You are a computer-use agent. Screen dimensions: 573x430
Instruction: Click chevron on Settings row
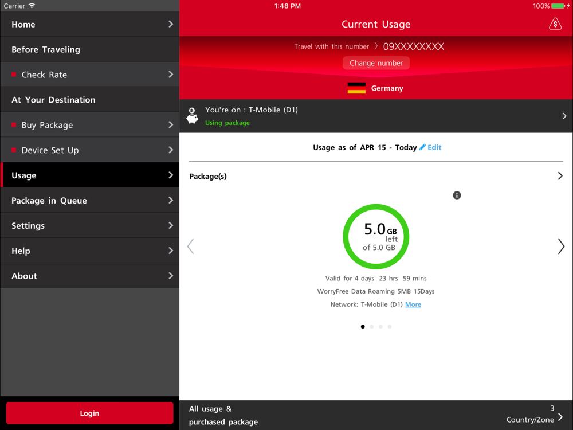pyautogui.click(x=171, y=225)
